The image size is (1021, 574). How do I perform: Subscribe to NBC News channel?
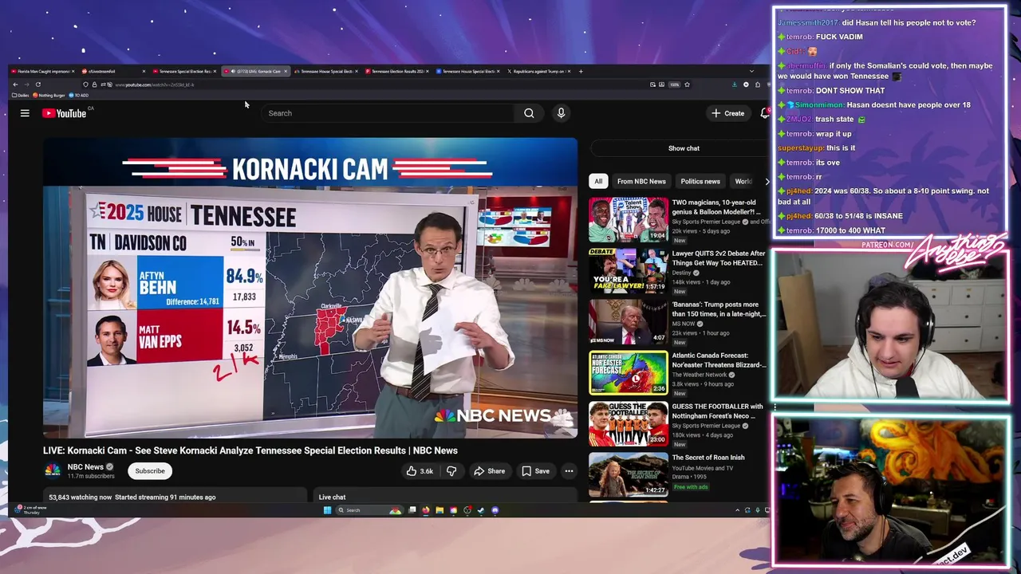pyautogui.click(x=150, y=471)
